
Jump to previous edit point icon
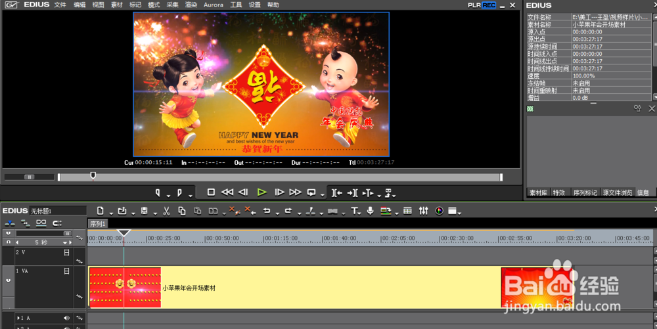337,193
